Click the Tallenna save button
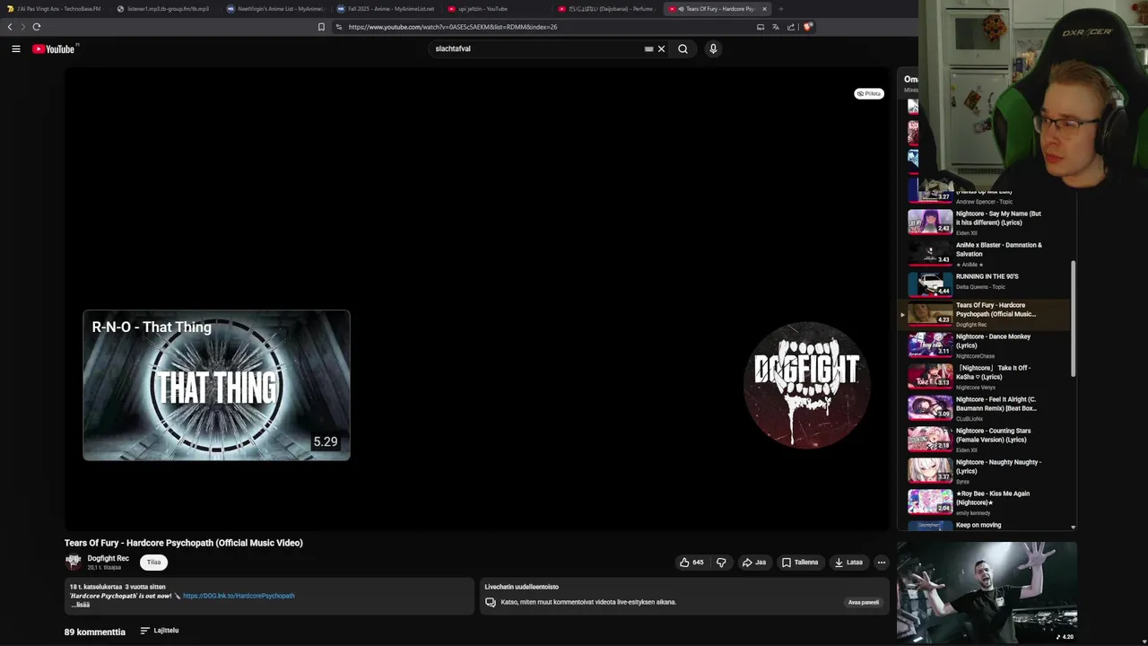1148x646 pixels. tap(800, 563)
